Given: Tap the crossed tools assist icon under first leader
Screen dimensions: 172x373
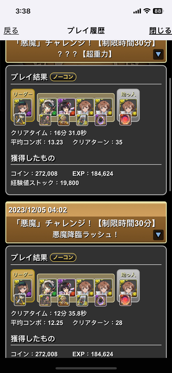Looking at the screenshot, I should tap(20, 119).
